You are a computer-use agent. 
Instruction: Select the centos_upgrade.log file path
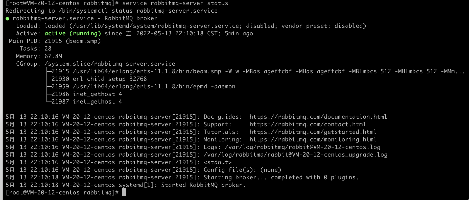(x=295, y=155)
